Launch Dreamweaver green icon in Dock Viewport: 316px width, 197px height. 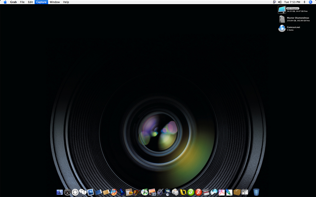coord(191,192)
